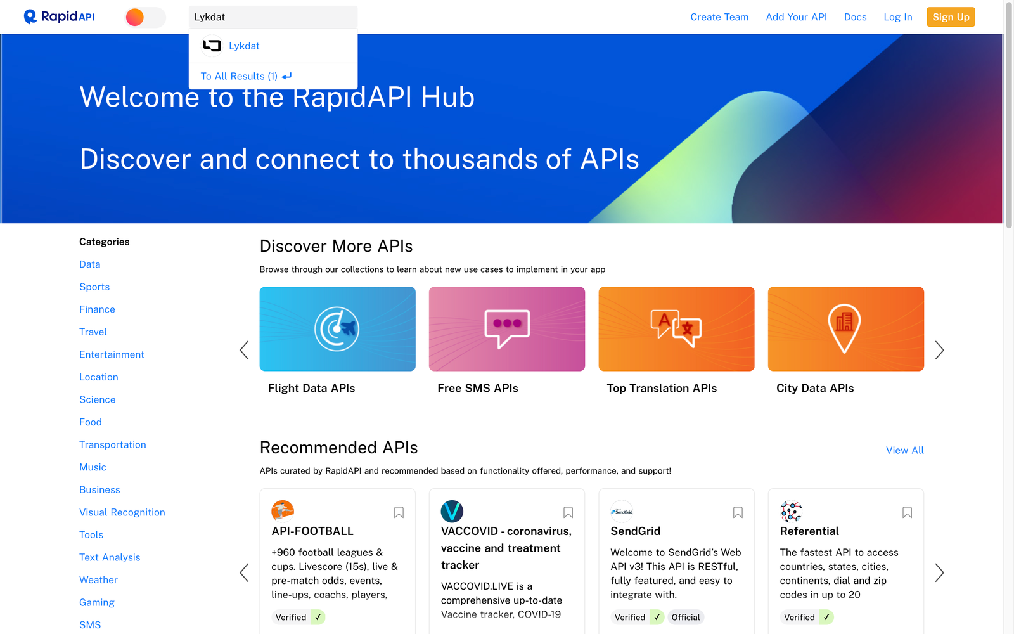The height and width of the screenshot is (634, 1014).
Task: Open Create Team in the top navigation
Action: pyautogui.click(x=719, y=17)
